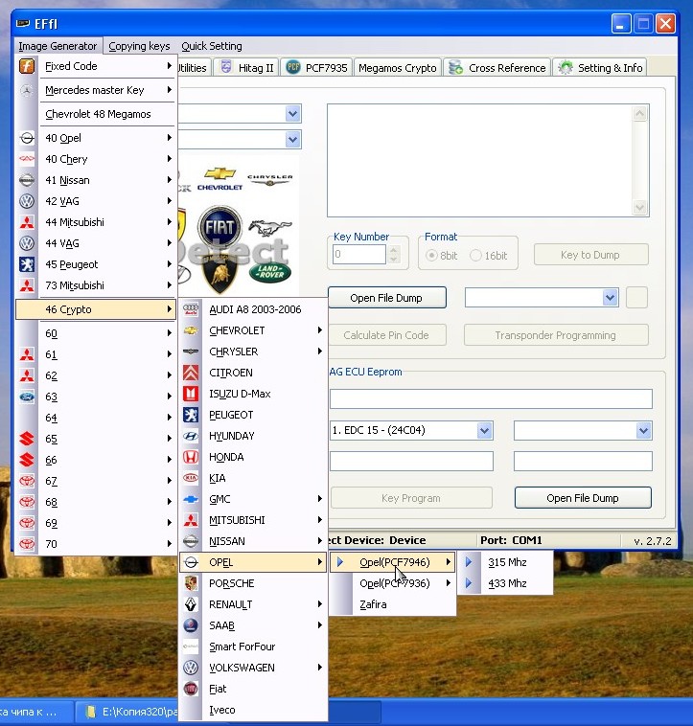The height and width of the screenshot is (726, 693).
Task: Click the long ECU Eeprom text field
Action: click(x=491, y=398)
